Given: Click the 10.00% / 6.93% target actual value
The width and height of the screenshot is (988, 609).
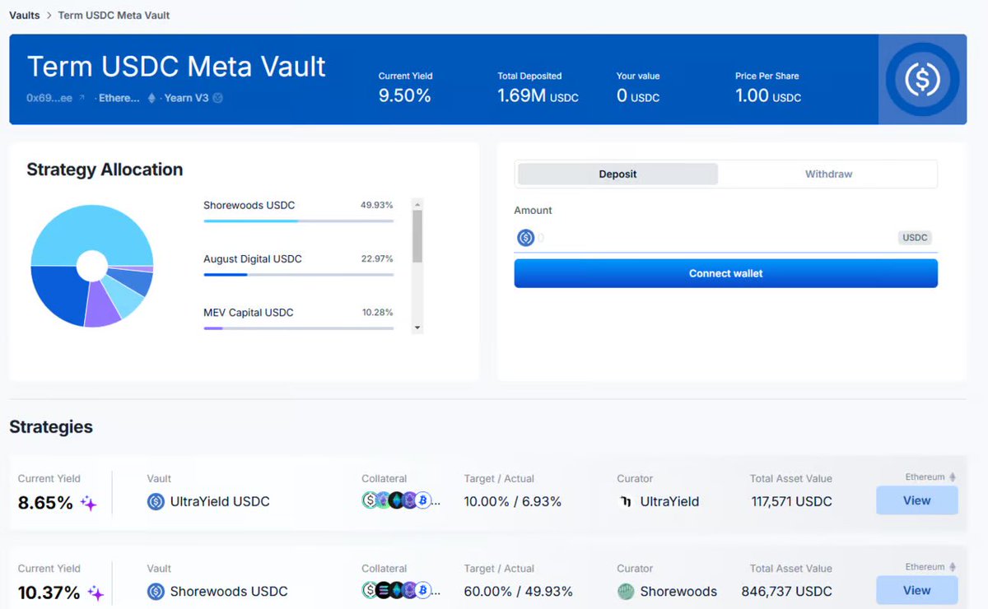Looking at the screenshot, I should coord(513,501).
